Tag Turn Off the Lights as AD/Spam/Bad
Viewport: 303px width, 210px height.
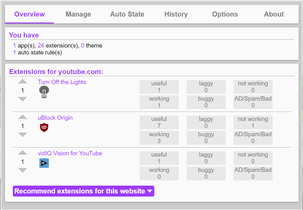click(x=253, y=102)
